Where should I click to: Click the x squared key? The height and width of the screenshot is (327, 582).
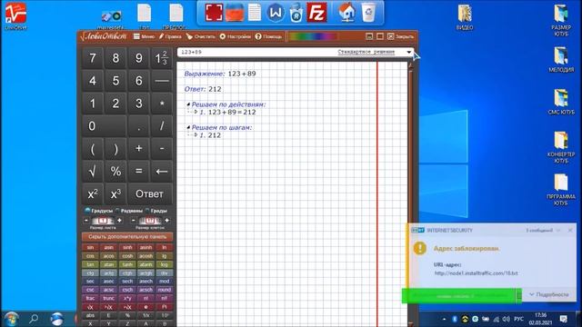pos(93,193)
